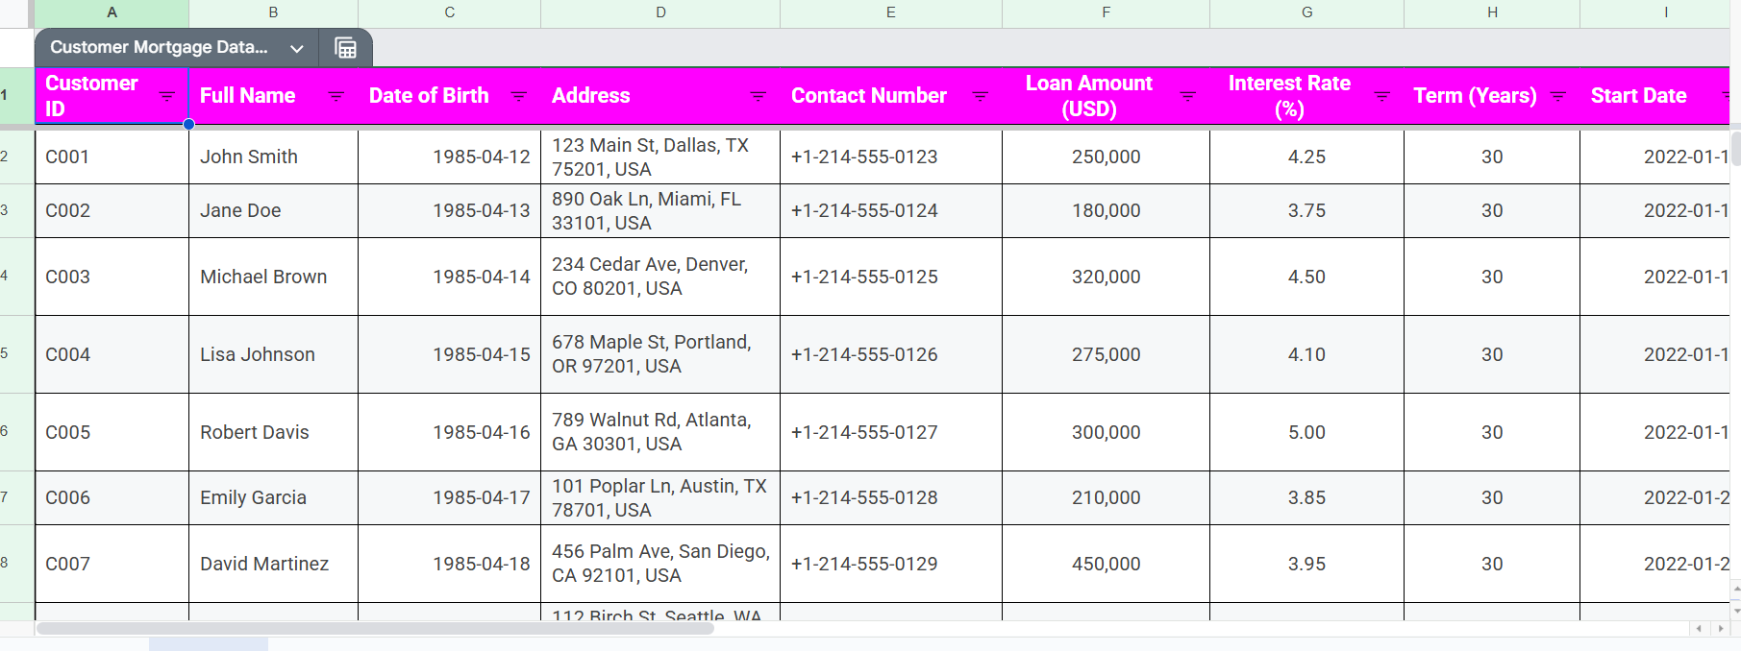Open the Term (Years) filter dropdown
This screenshot has width=1741, height=651.
point(1557,96)
